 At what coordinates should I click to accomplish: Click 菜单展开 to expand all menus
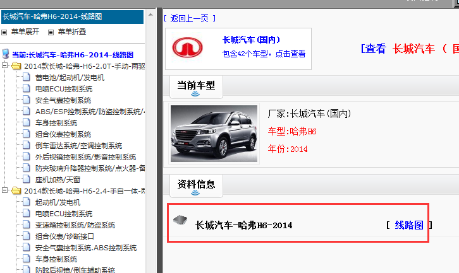tap(25, 32)
